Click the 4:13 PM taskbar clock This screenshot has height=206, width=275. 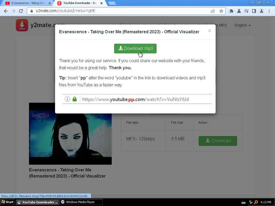click(266, 202)
